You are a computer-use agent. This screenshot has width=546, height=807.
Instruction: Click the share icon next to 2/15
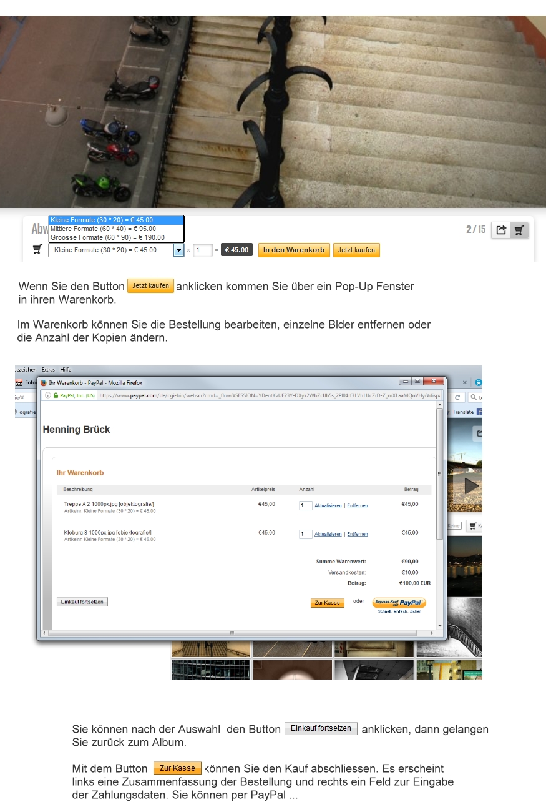pyautogui.click(x=501, y=230)
